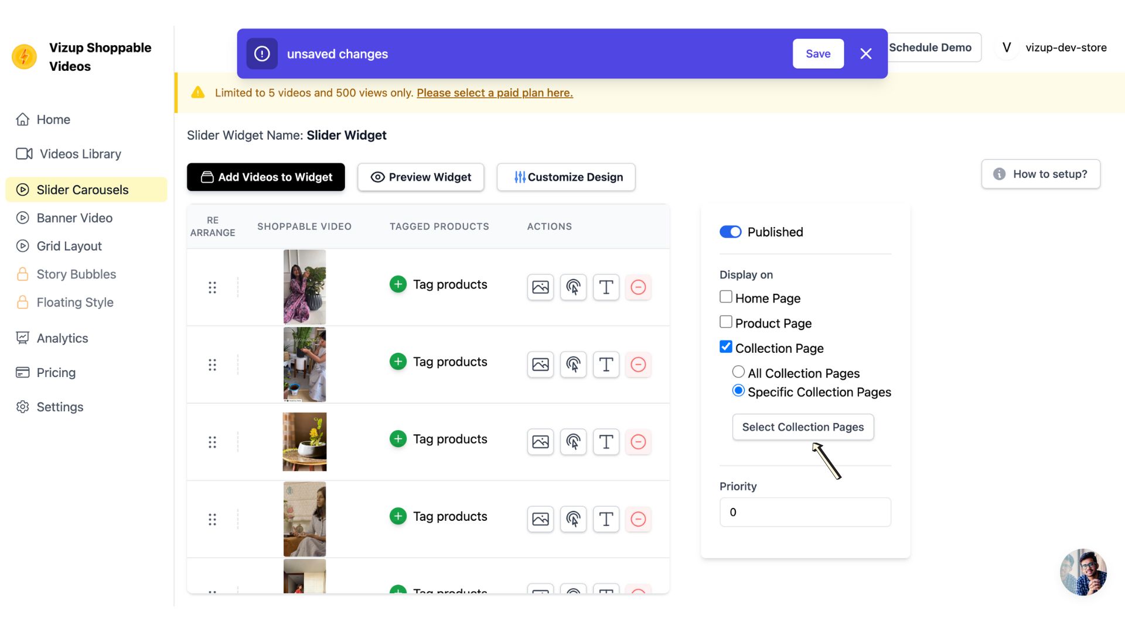
Task: Remove fourth video with red minus icon
Action: 639,519
